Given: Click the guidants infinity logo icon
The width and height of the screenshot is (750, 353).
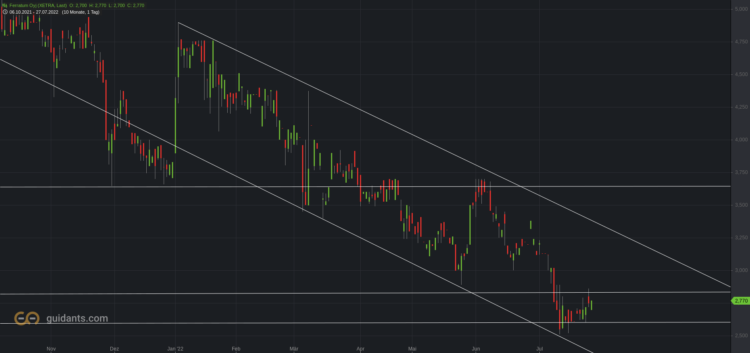Looking at the screenshot, I should pyautogui.click(x=27, y=318).
